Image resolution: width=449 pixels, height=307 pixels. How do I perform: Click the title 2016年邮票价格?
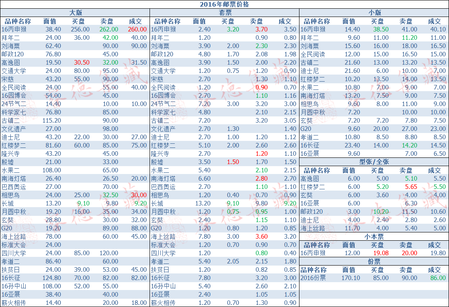pyautogui.click(x=224, y=4)
